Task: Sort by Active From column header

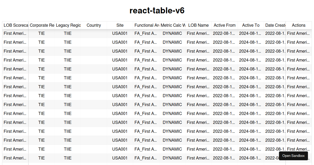Action: pyautogui.click(x=225, y=25)
